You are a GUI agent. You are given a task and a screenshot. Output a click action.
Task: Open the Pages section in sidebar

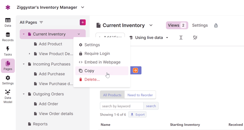point(8,66)
